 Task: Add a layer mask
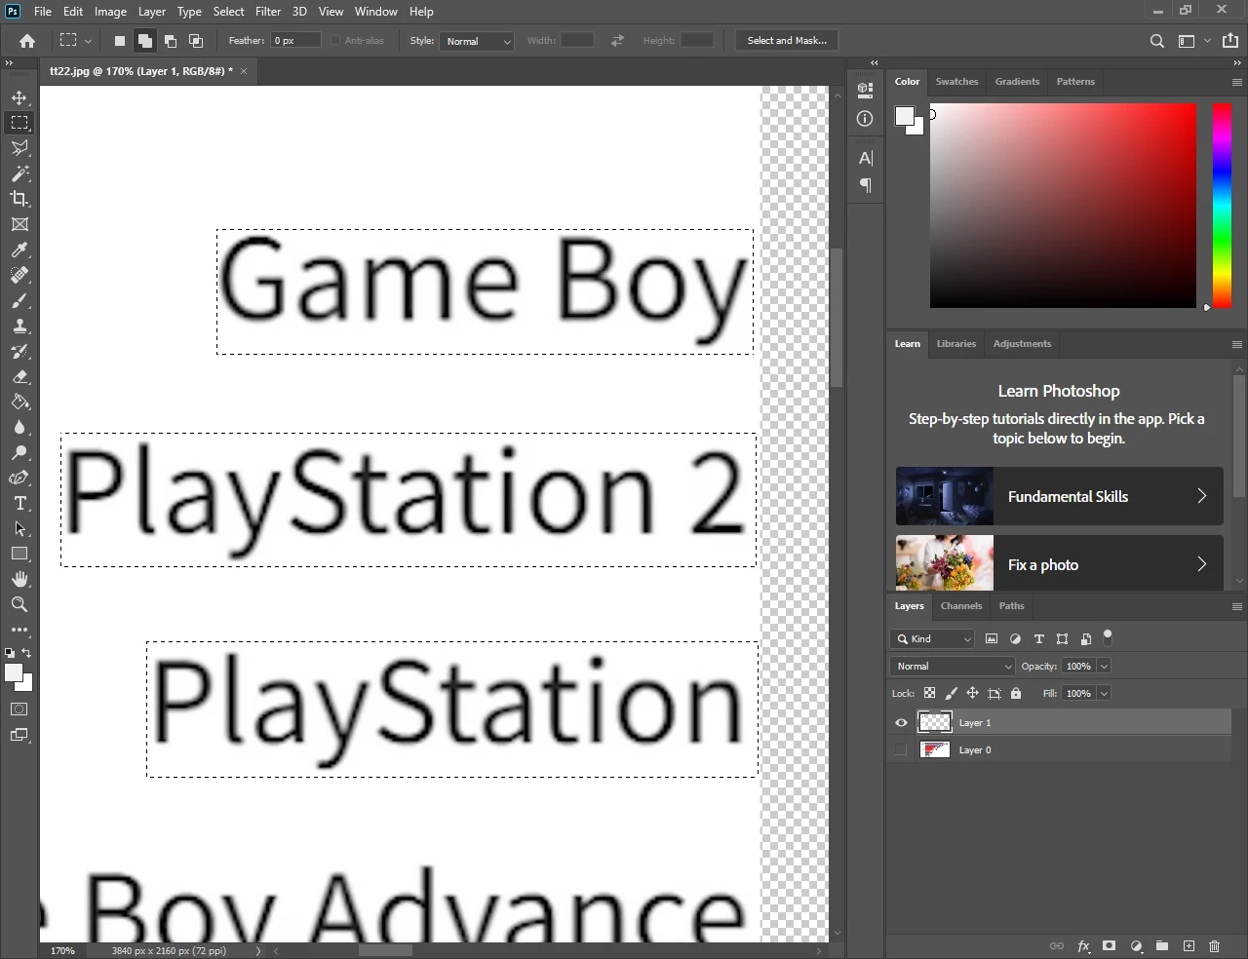click(x=1110, y=946)
